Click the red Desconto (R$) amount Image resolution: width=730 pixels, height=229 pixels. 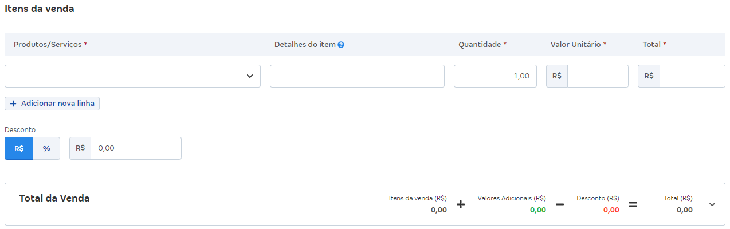pyautogui.click(x=611, y=210)
